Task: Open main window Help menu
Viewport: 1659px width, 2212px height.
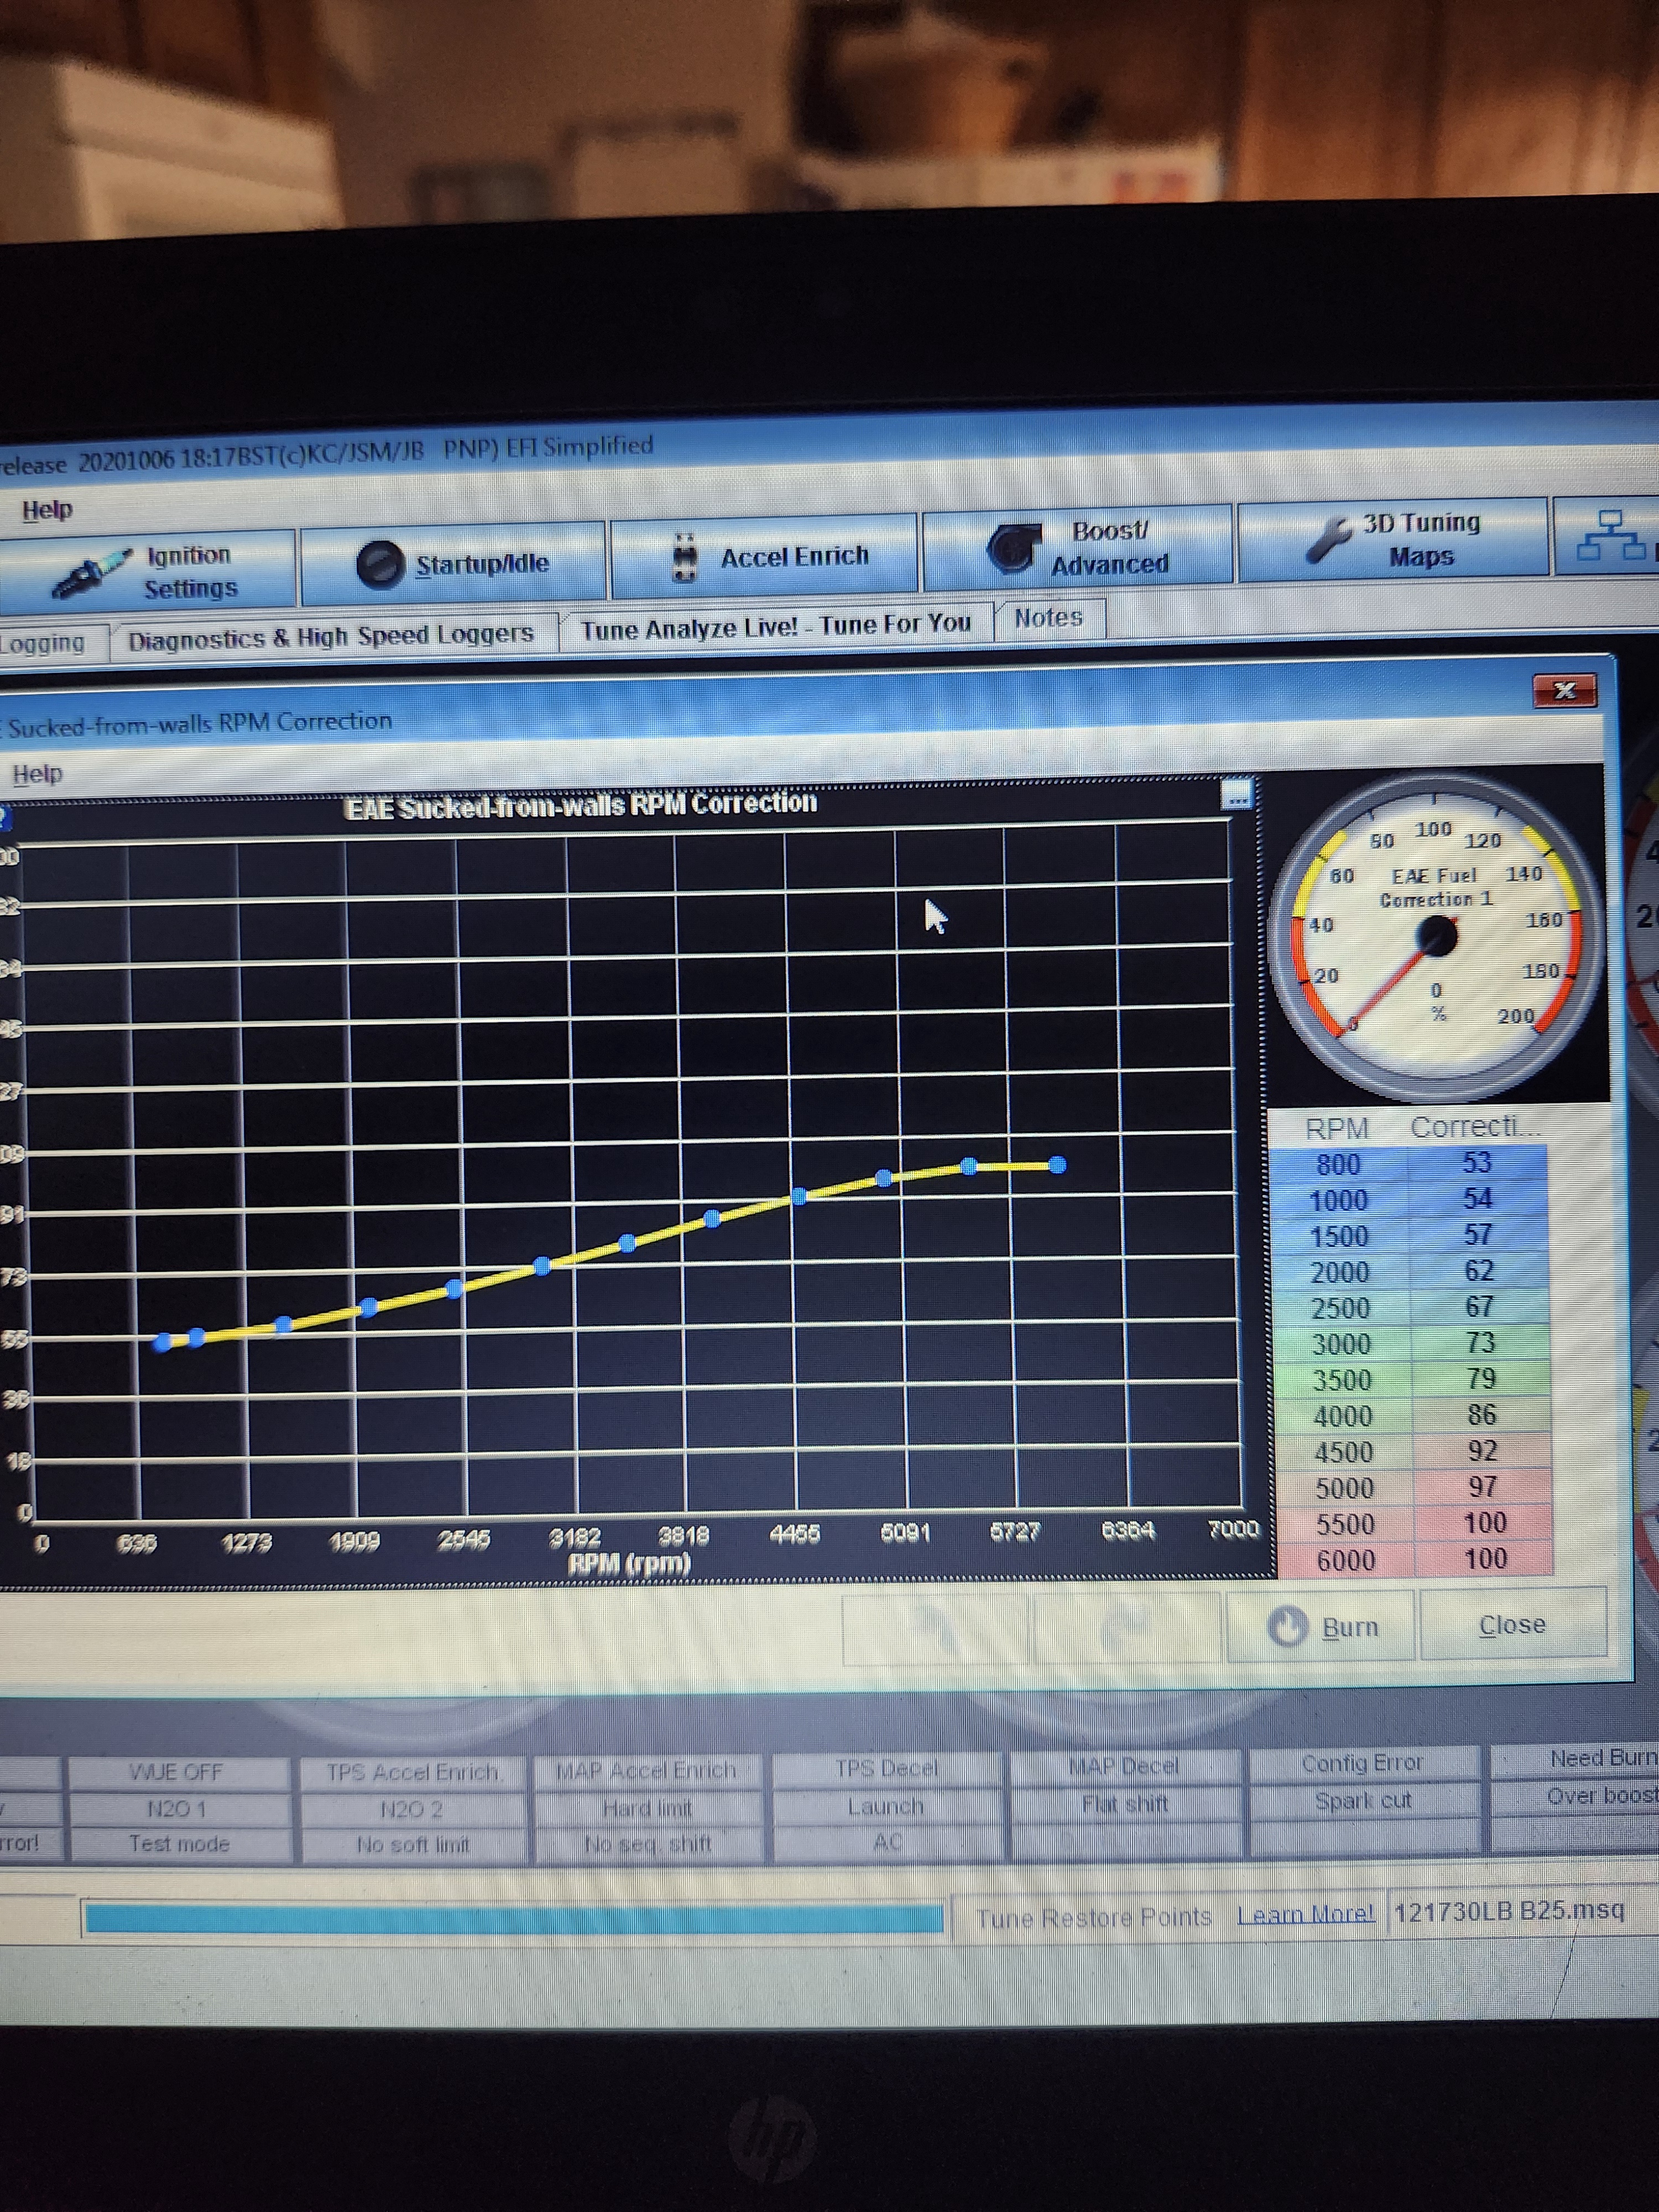Action: 47,510
